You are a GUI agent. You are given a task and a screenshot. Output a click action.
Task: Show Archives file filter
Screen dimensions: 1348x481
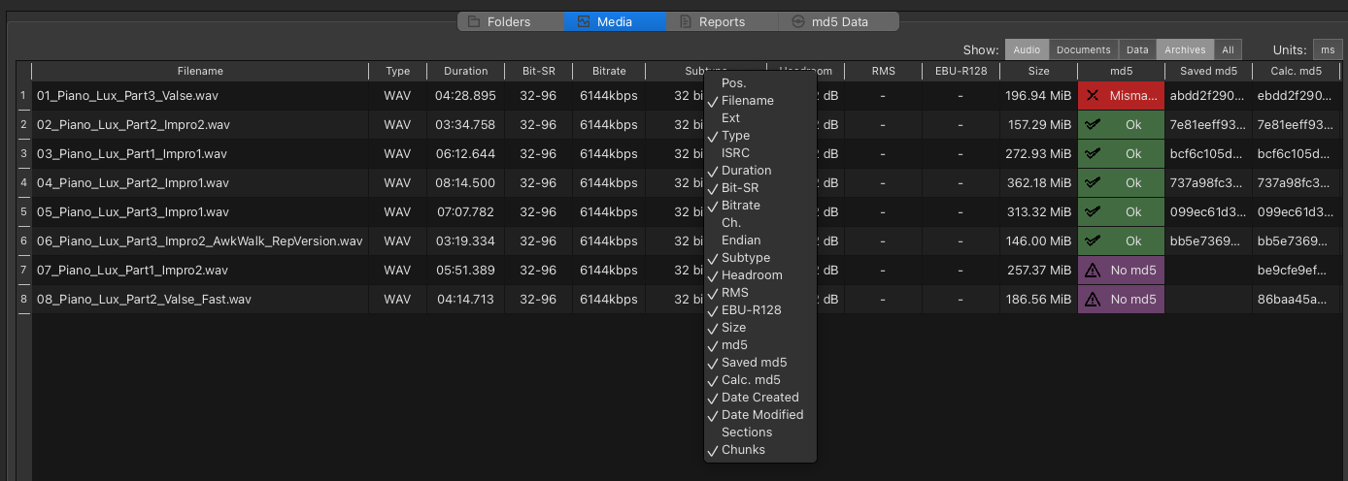pos(1185,49)
